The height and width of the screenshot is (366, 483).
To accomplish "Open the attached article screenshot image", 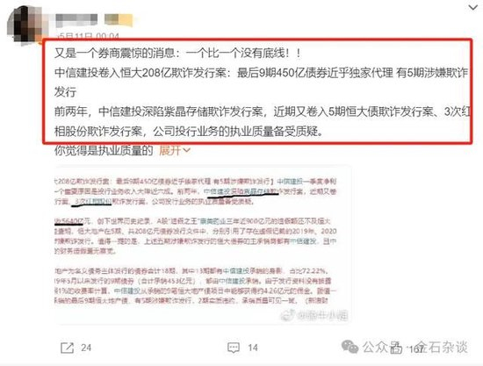I will click(x=203, y=245).
